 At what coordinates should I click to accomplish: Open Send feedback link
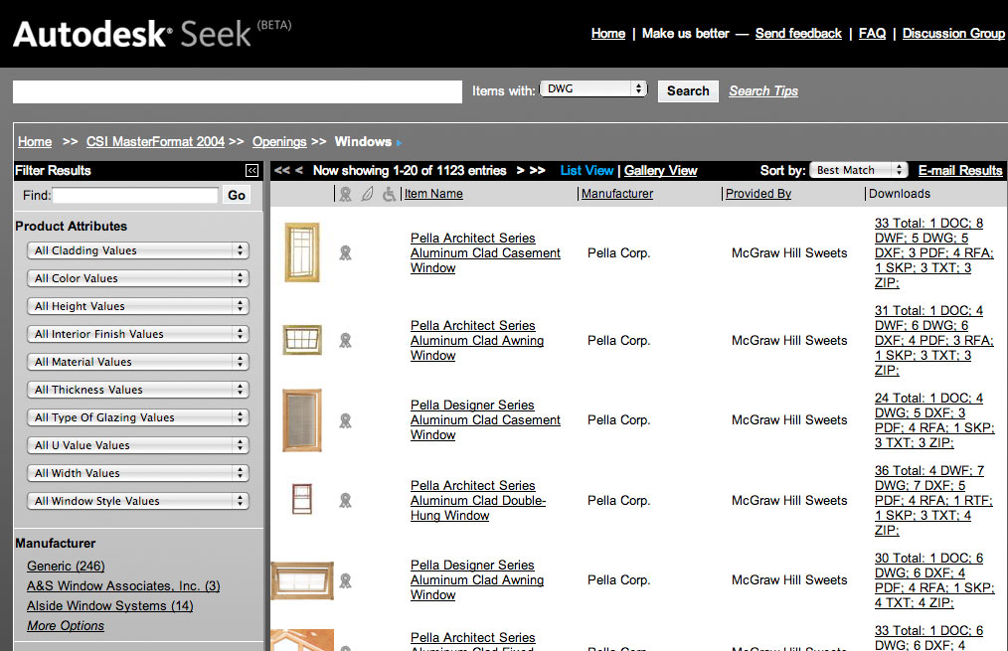coord(798,34)
